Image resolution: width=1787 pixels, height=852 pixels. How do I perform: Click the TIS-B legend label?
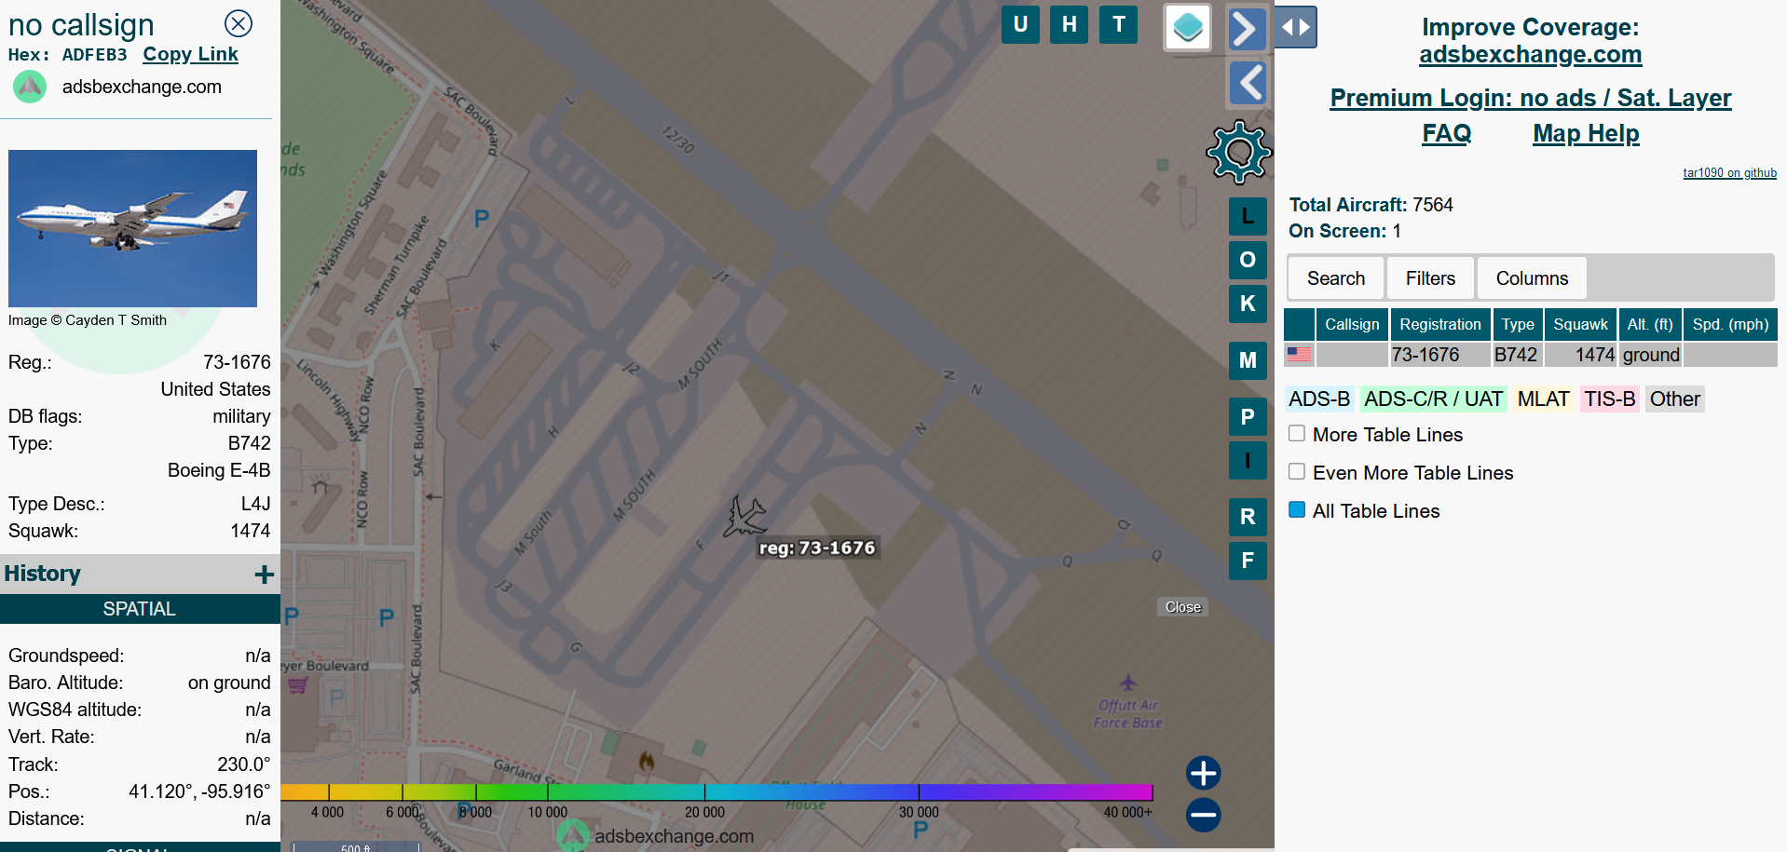click(1609, 399)
